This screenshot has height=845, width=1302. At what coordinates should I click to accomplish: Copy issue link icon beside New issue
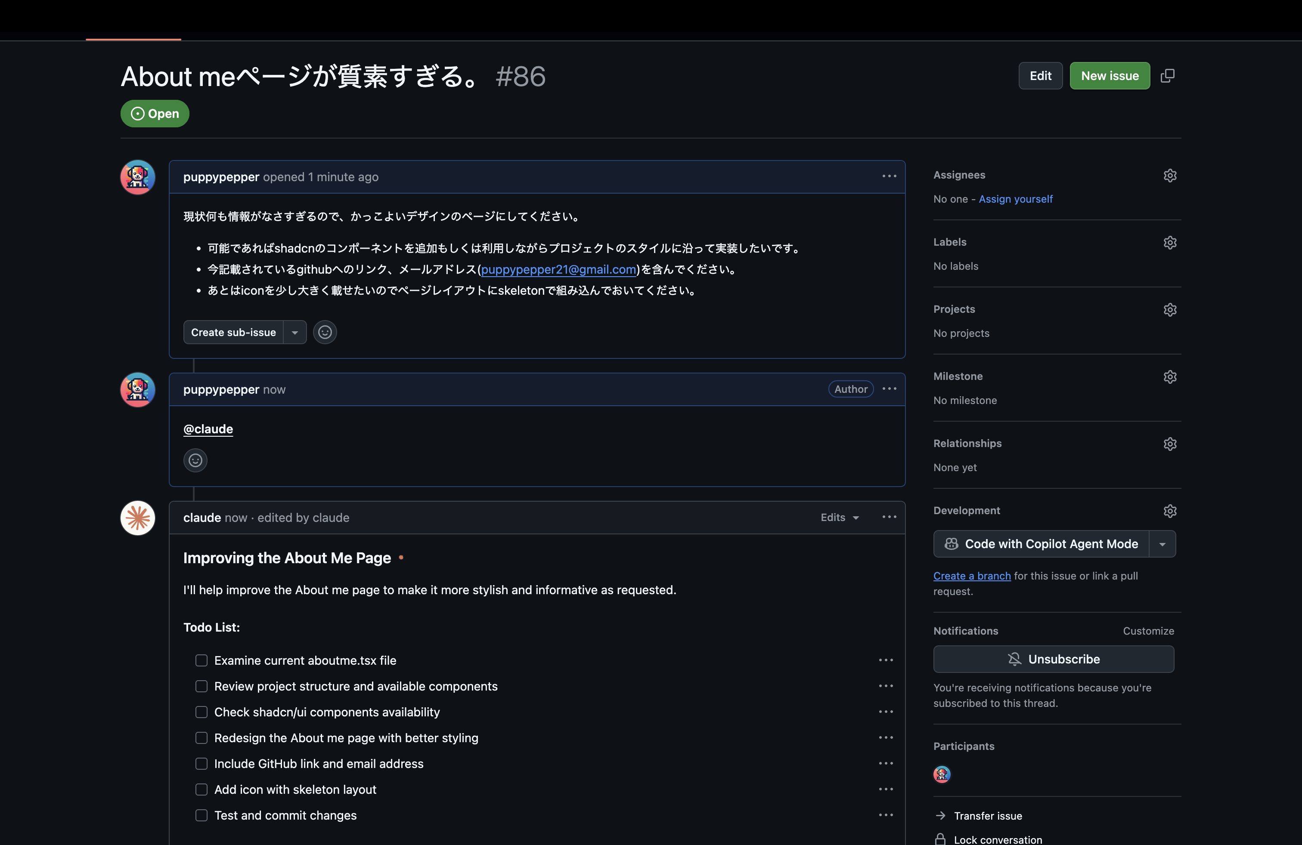(1167, 76)
